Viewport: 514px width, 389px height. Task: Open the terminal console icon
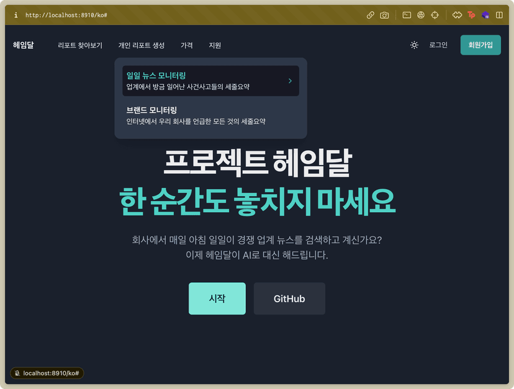click(x=407, y=15)
